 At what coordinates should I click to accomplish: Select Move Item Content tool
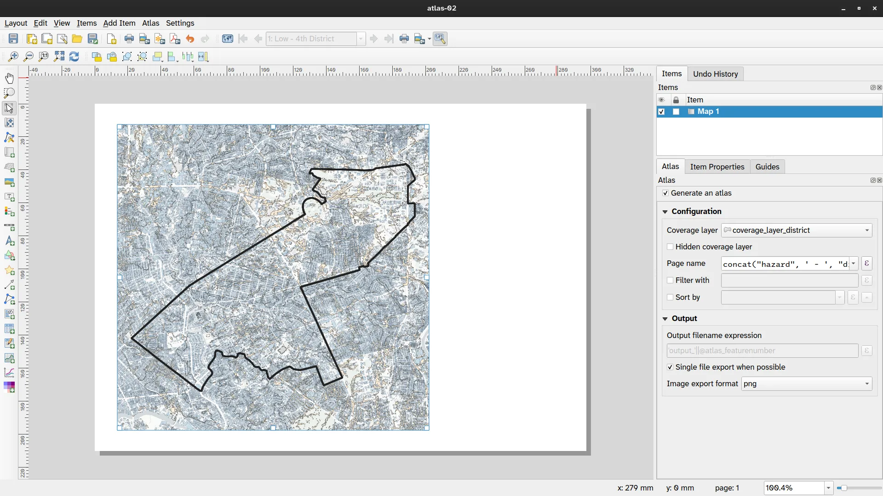pos(9,123)
